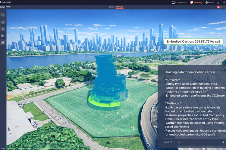Open the 3D blueprint sidebar tool
The width and height of the screenshot is (226, 150).
click(3, 29)
